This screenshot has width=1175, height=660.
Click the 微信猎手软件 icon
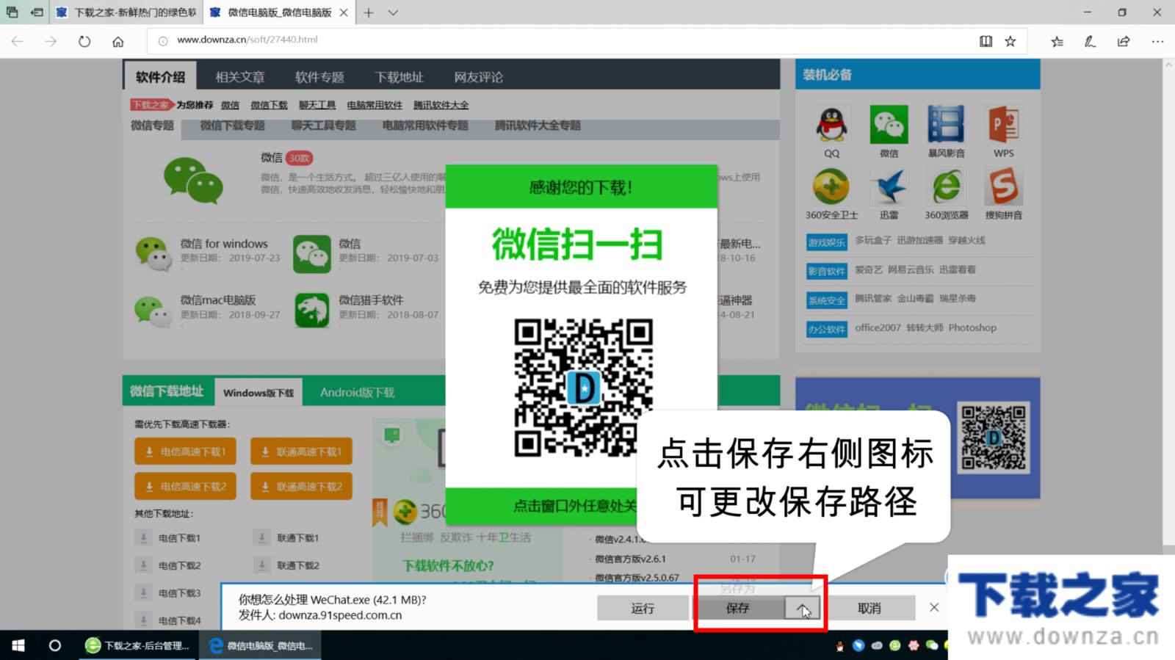pos(312,310)
